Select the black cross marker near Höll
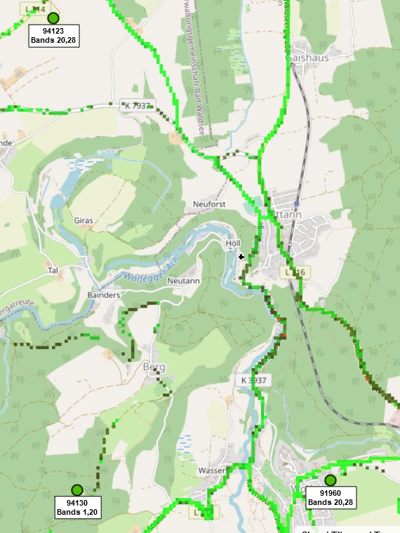 pos(241,257)
